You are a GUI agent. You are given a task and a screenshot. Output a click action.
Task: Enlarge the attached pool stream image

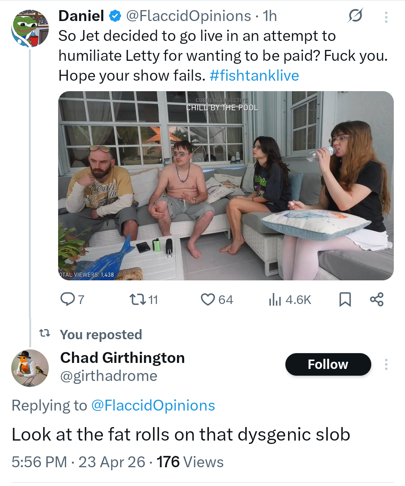coord(226,185)
